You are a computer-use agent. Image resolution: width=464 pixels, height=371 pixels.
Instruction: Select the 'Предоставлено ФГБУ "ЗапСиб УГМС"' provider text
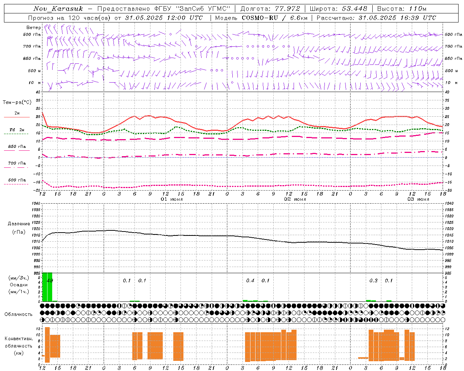(164, 9)
